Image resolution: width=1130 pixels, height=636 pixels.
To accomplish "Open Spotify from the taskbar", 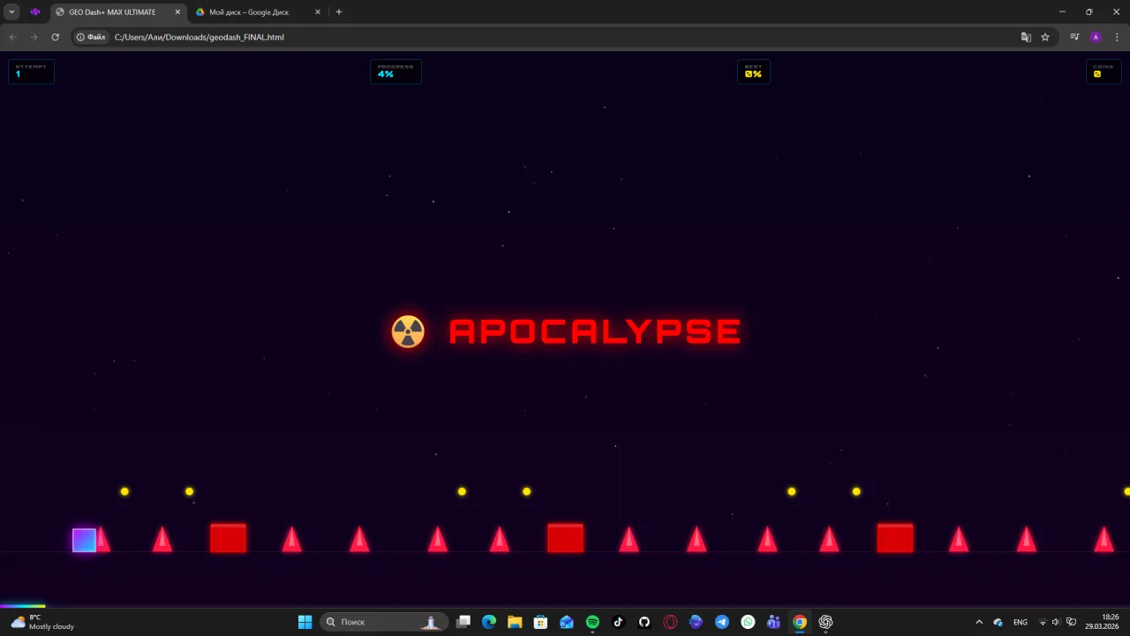I will (x=592, y=622).
